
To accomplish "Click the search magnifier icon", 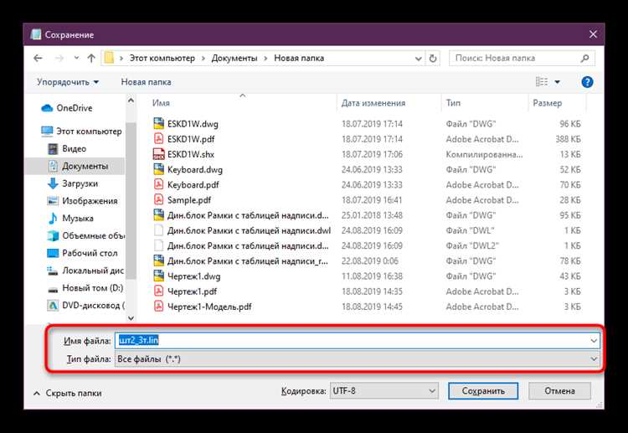I will [584, 59].
